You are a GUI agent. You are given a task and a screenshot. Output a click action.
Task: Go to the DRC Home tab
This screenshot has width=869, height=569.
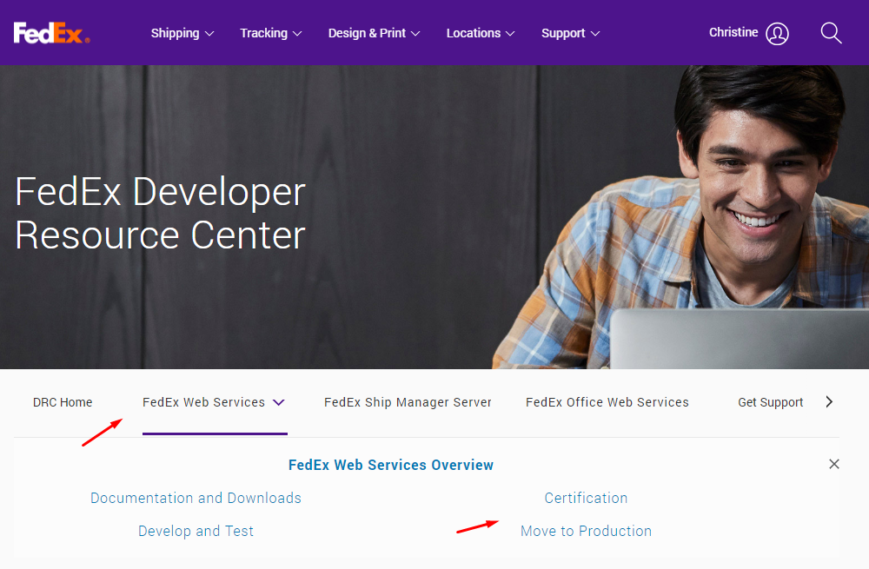pyautogui.click(x=63, y=402)
